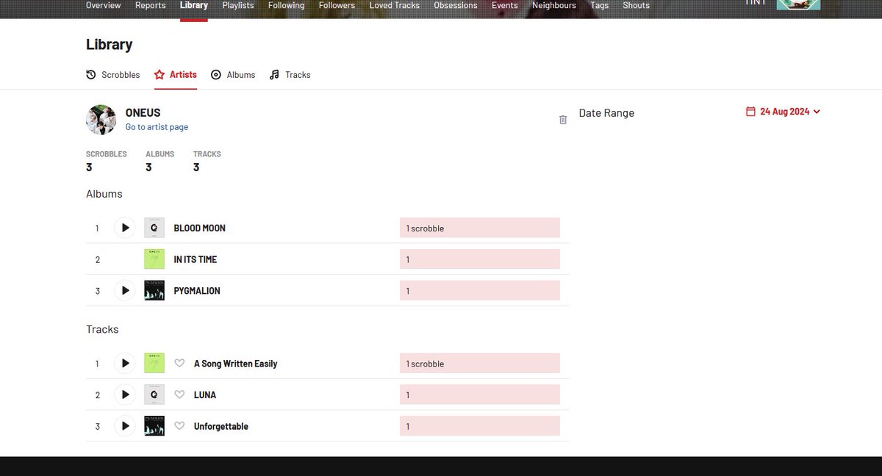Viewport: 882px width, 476px height.
Task: Open the Playlists nav item
Action: click(238, 6)
